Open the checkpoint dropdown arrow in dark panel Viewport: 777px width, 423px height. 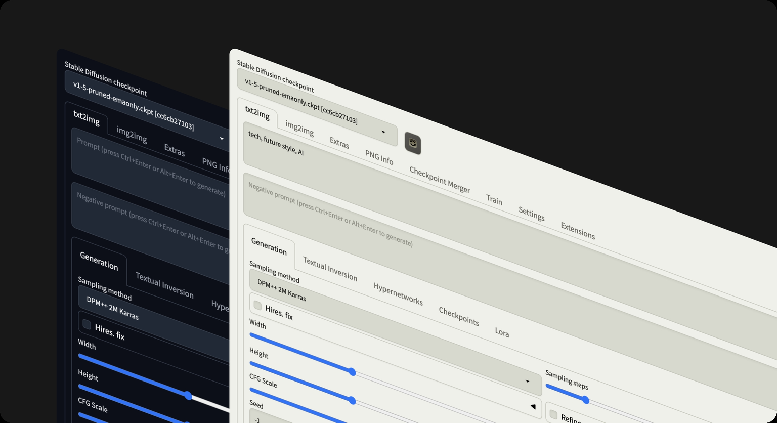(222, 139)
